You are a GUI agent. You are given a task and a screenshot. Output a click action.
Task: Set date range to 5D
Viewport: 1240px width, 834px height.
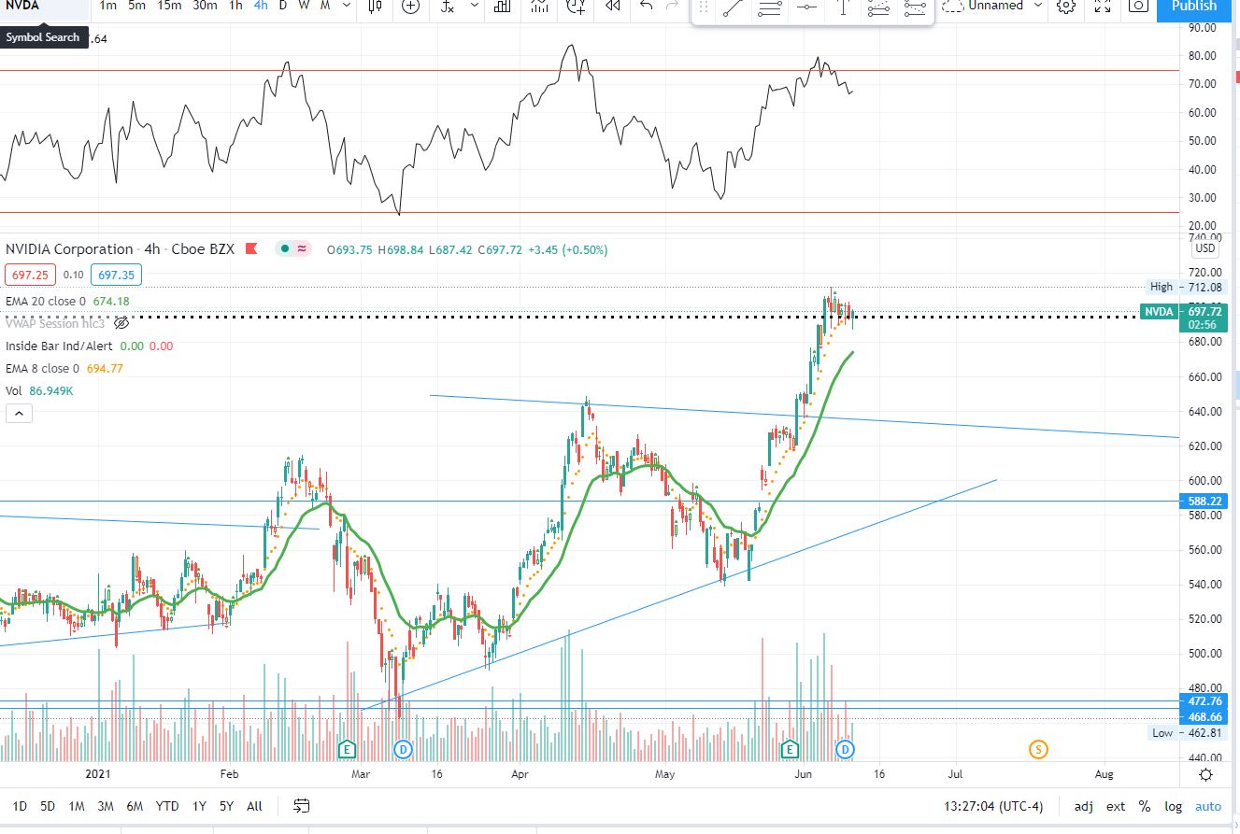pos(48,806)
